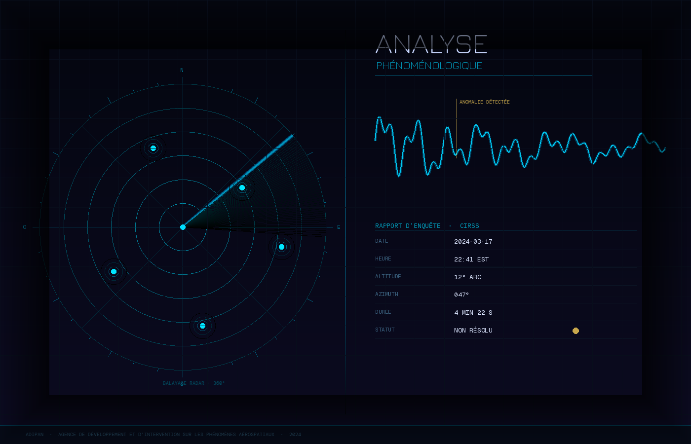Select the Date value 2024·03·17
The height and width of the screenshot is (444, 691).
tap(473, 242)
